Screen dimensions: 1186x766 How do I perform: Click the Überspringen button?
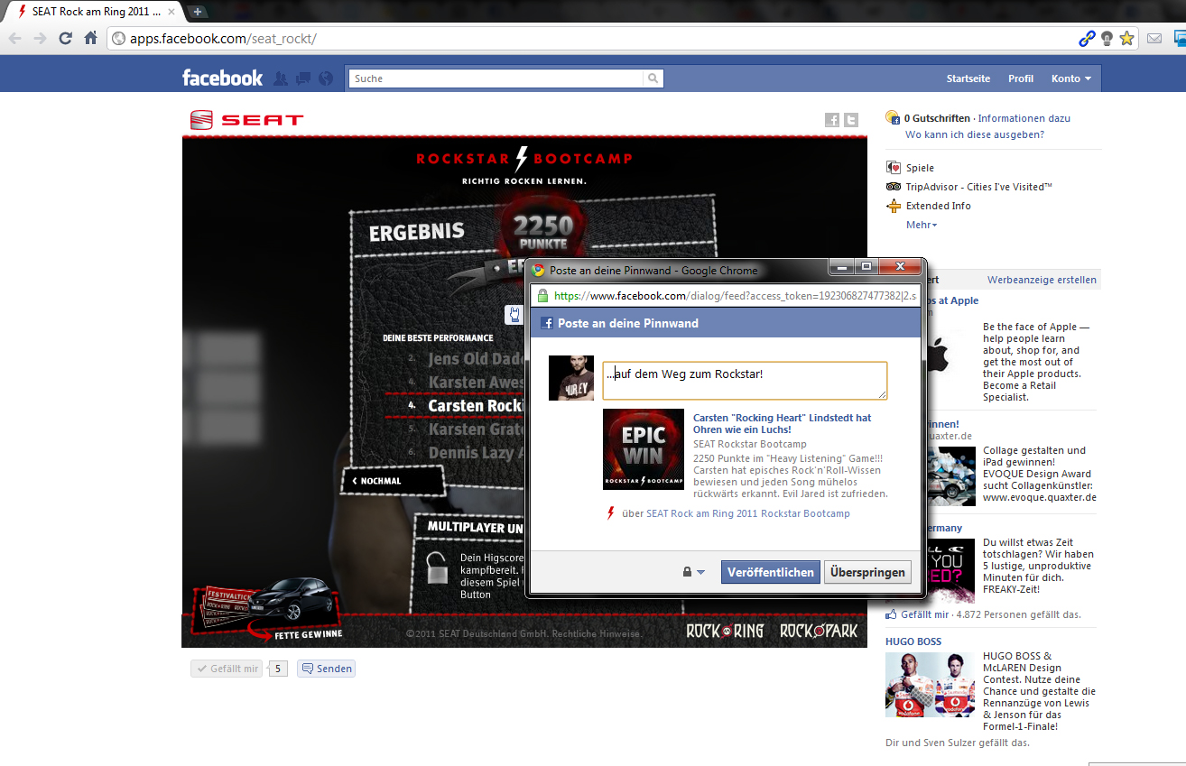coord(866,572)
